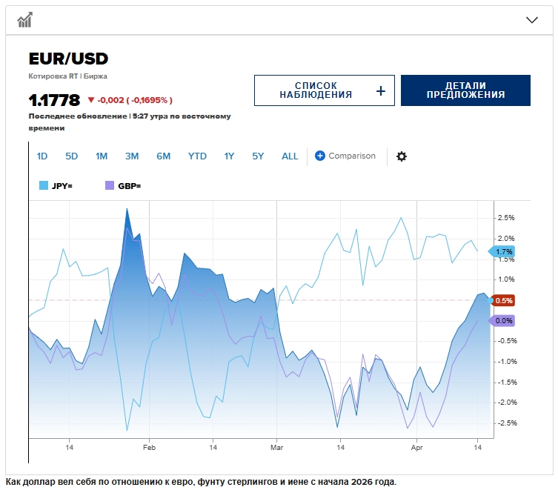Show 1Y chart period
Screen dimensions: 558x490
(229, 156)
